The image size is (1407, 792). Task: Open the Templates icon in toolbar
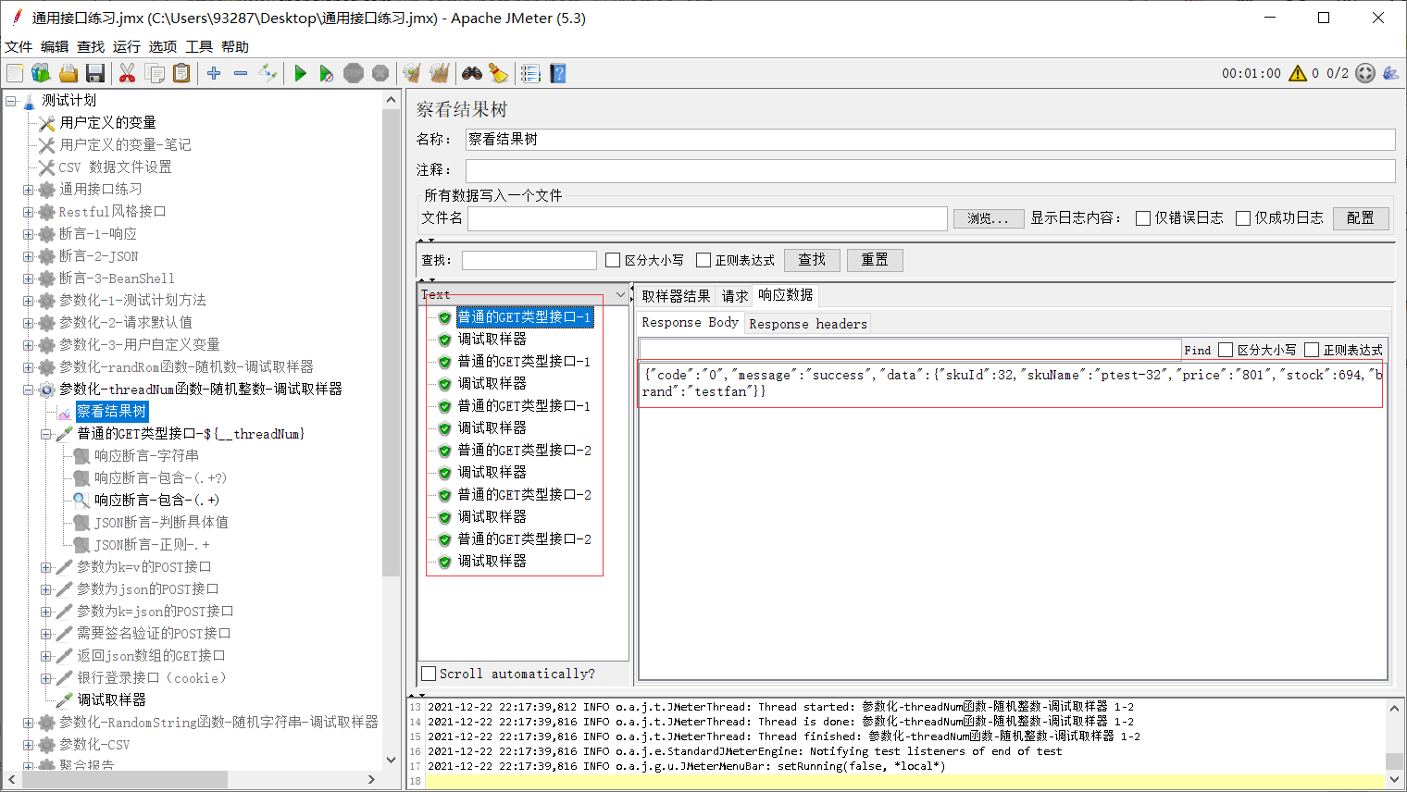[x=41, y=73]
